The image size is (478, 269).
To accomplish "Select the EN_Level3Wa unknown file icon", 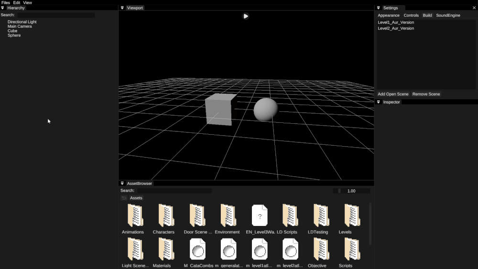I will point(260,216).
